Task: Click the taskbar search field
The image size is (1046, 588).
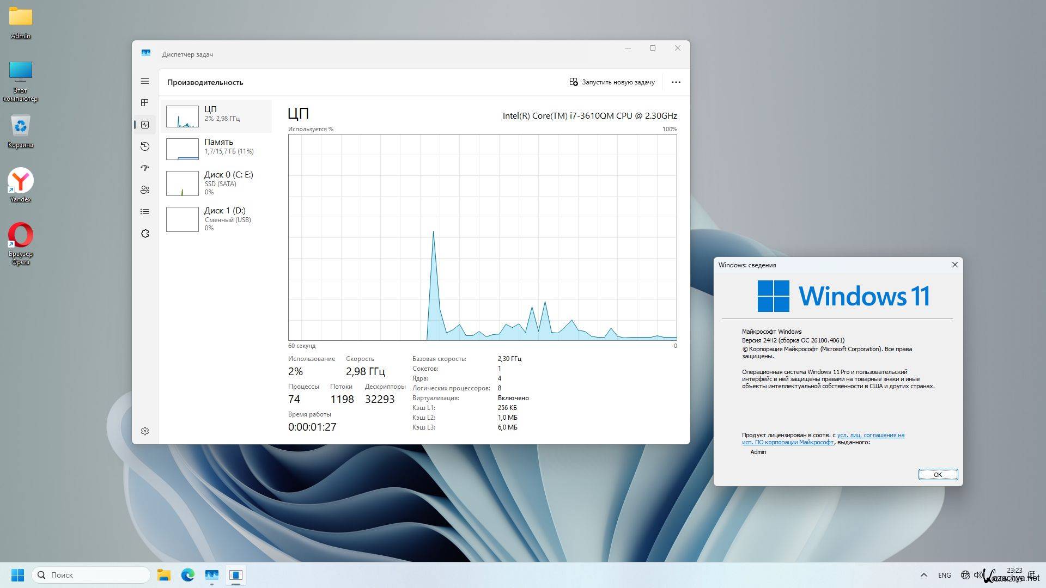Action: [92, 575]
